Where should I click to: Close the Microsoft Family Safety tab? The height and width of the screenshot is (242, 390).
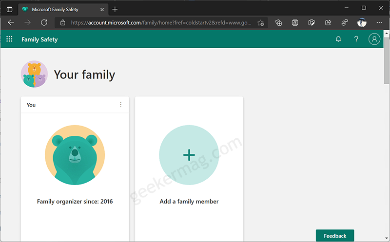coord(102,9)
